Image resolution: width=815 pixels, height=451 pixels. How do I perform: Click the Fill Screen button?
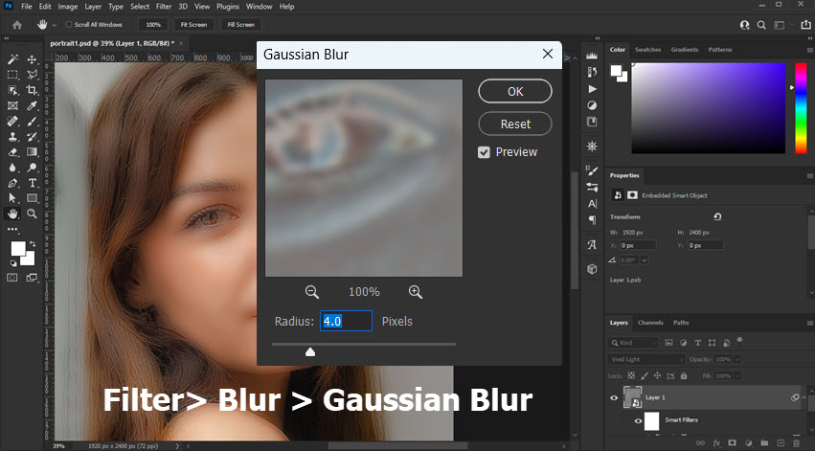click(241, 25)
